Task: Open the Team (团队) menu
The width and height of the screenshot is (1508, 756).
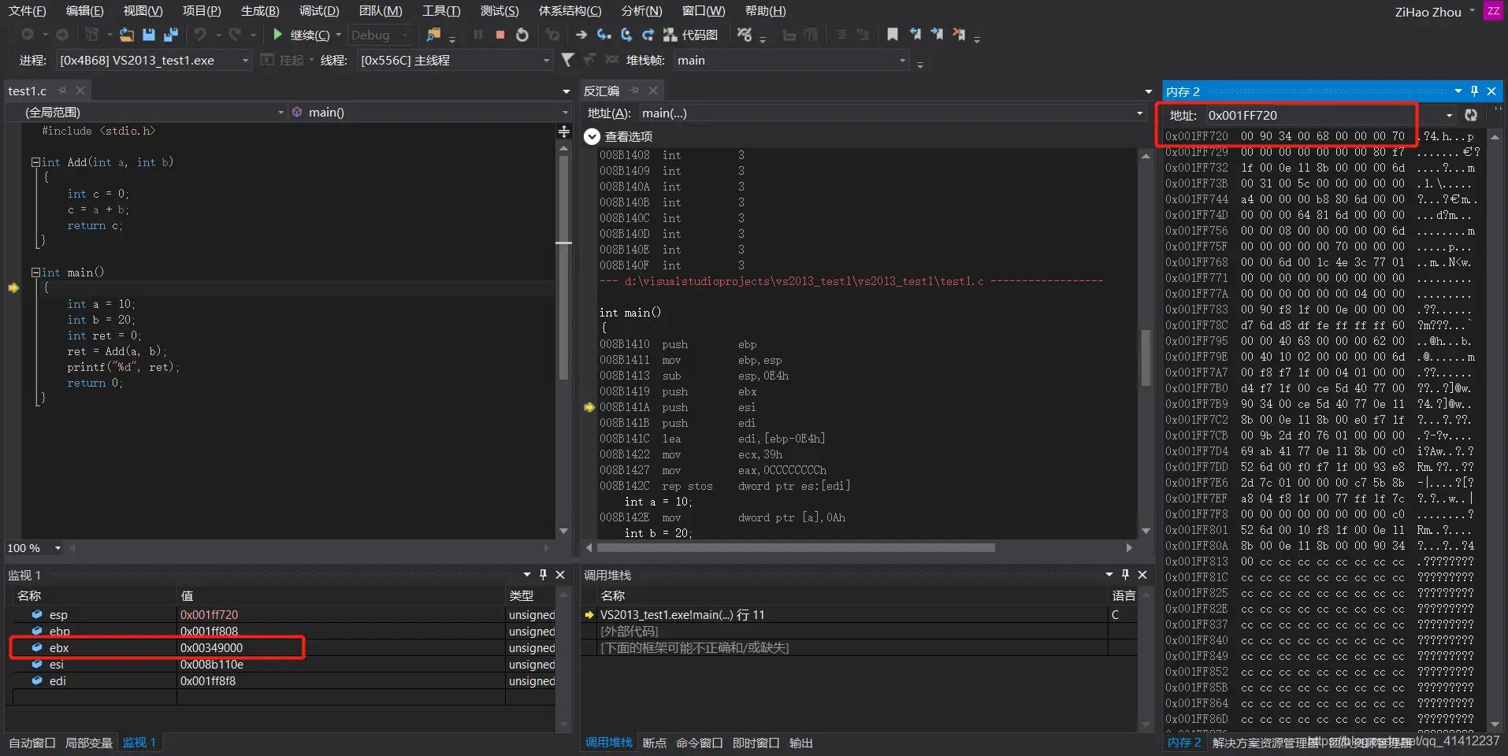Action: pos(381,11)
